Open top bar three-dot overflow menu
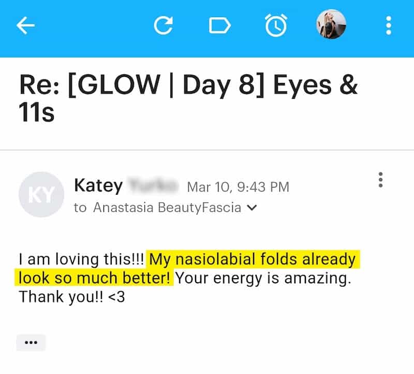 click(388, 25)
